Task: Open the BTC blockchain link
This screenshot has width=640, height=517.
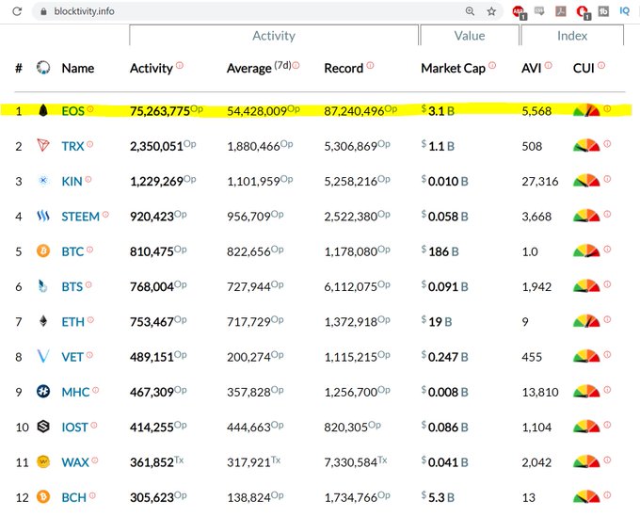Action: coord(72,251)
